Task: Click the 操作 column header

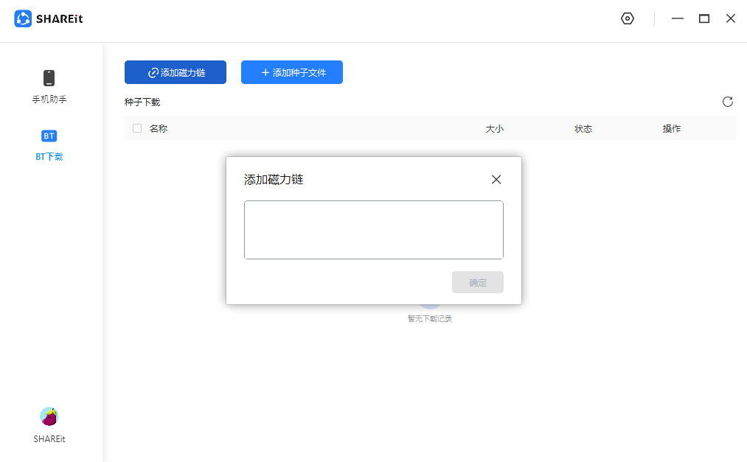Action: pos(671,128)
